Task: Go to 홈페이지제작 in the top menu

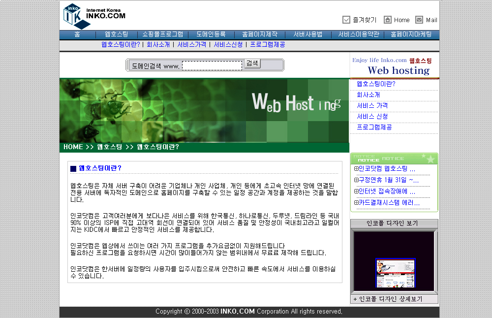Action: (x=260, y=34)
